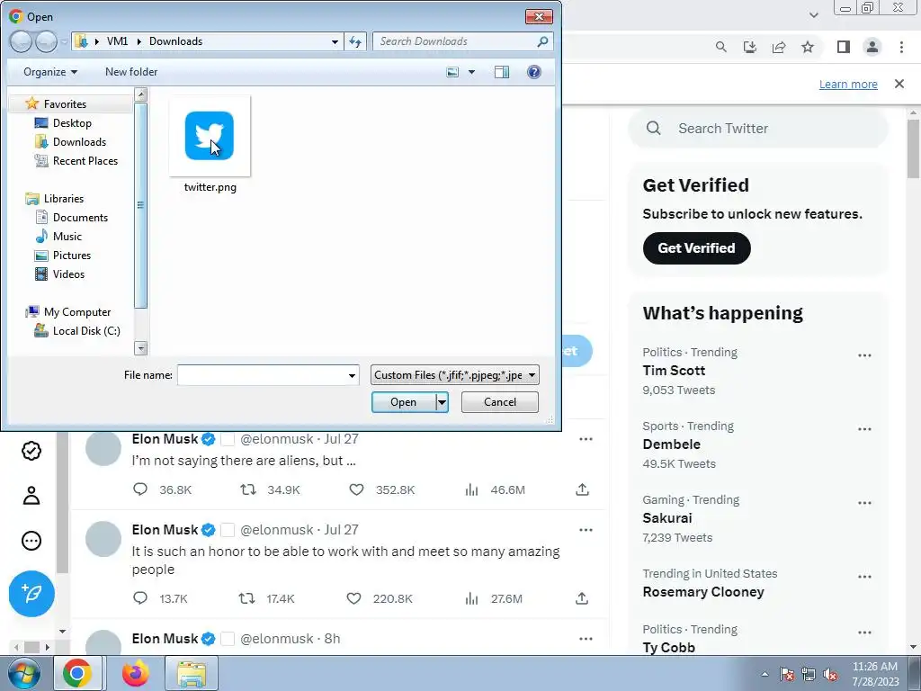Dismiss the banner next to Learn more

[x=899, y=84]
